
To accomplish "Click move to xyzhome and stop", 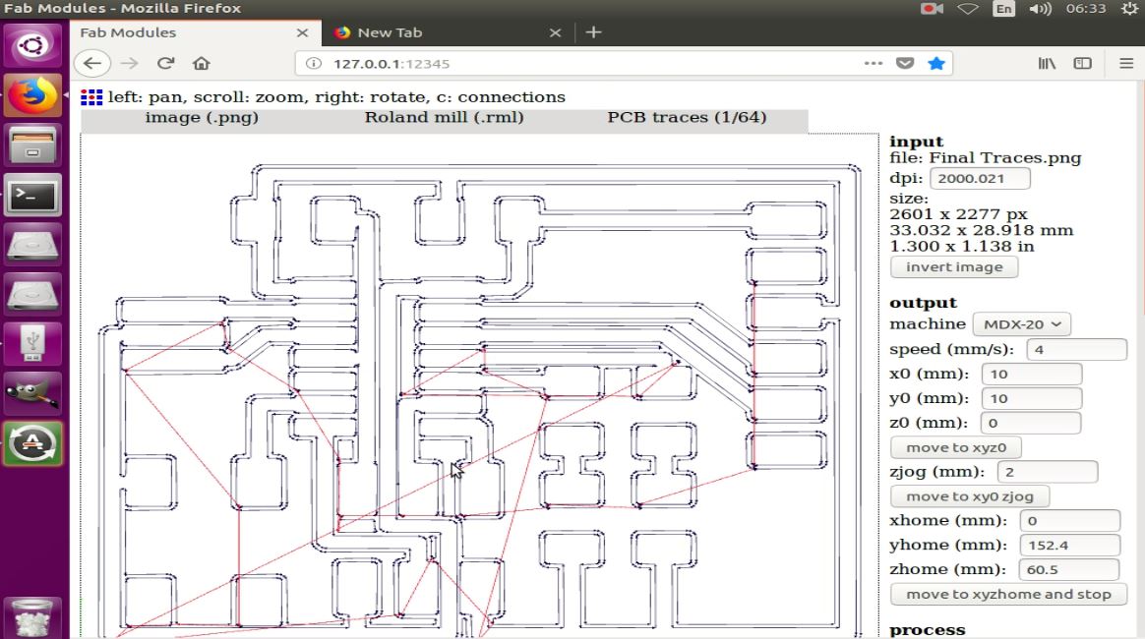I will tap(1008, 594).
